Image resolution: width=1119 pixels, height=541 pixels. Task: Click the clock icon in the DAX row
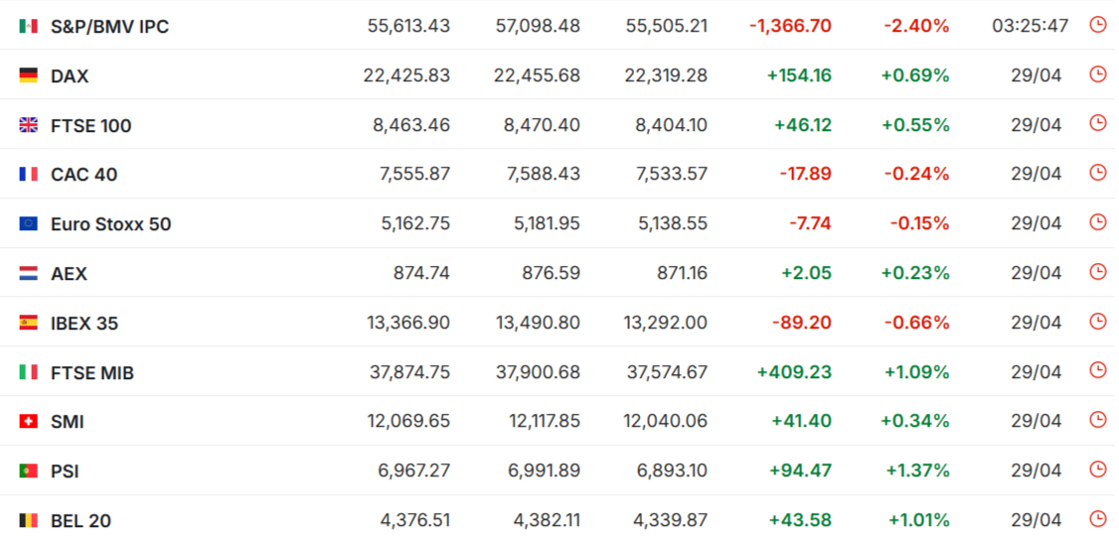click(1097, 74)
